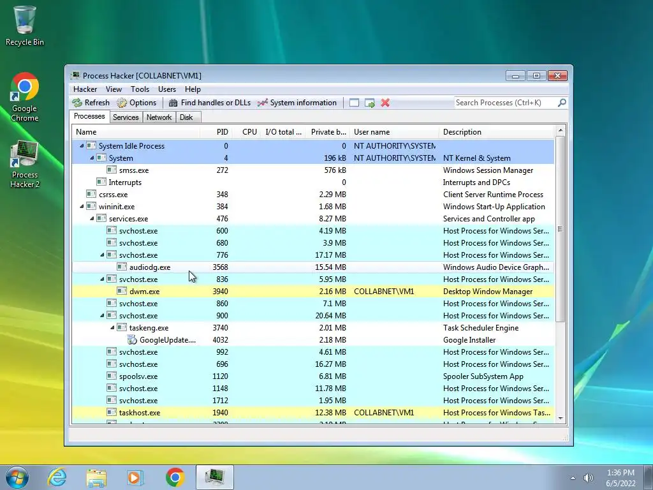
Task: Click the Search Processes input field
Action: point(506,103)
